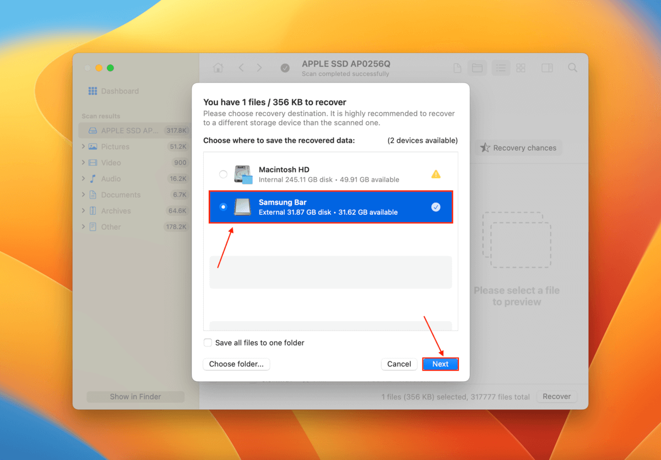Select Documents in scan results

pyautogui.click(x=121, y=194)
